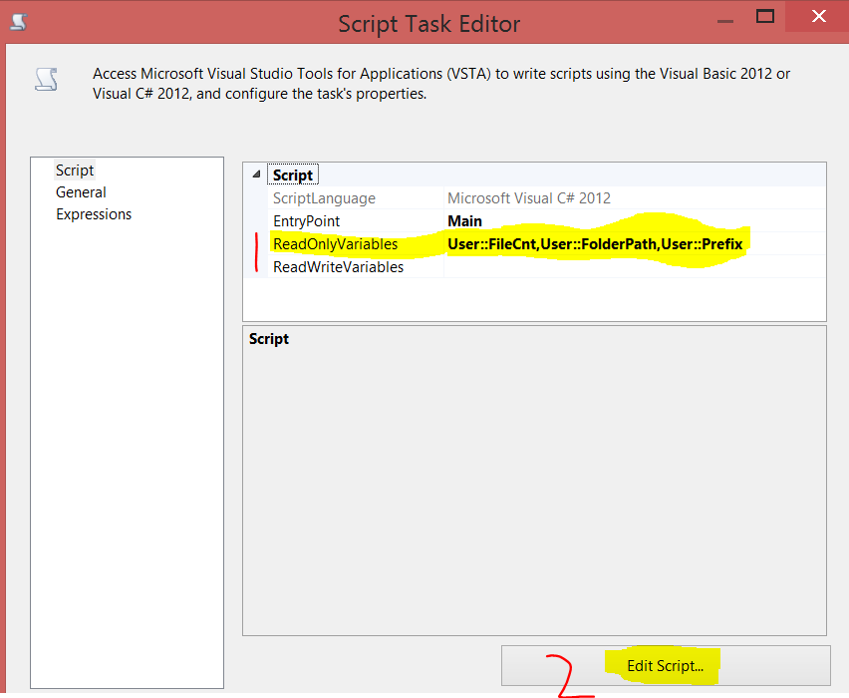
Task: Click the Script Task Editor title text
Action: [428, 23]
